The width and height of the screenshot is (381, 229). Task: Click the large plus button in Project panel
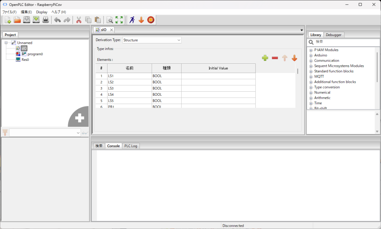[x=79, y=117]
